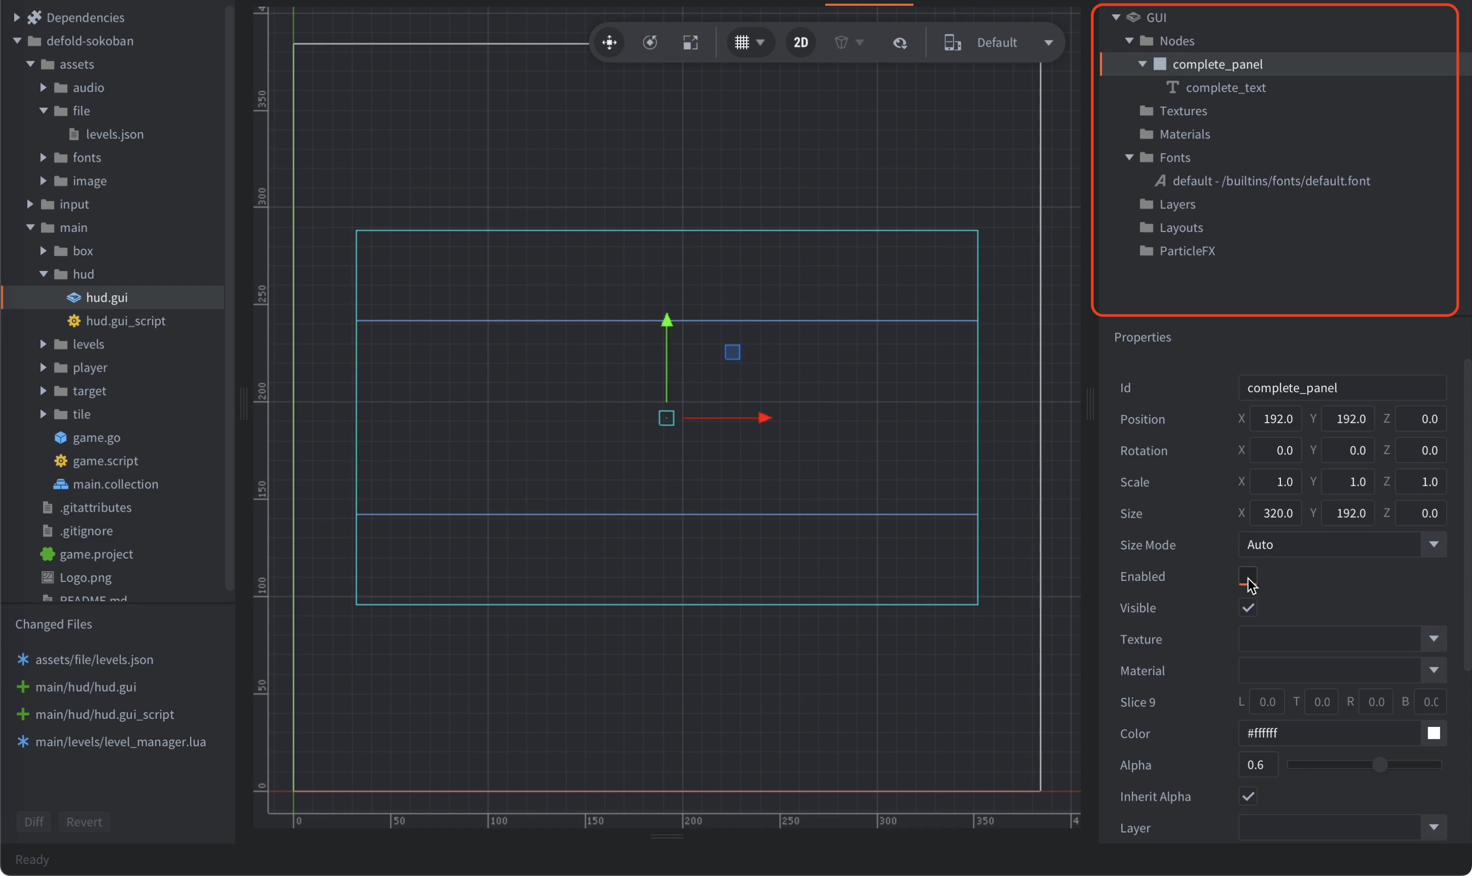
Task: Click the white Color swatch
Action: [1433, 733]
